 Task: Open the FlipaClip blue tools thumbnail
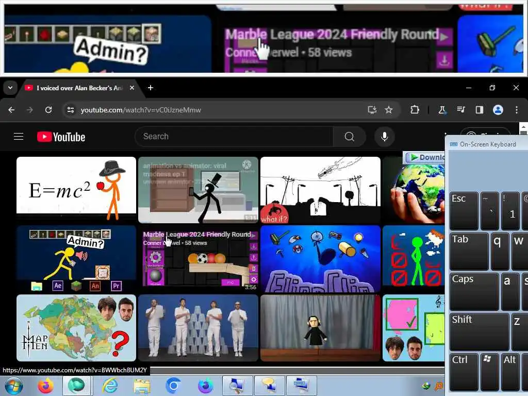pos(320,259)
